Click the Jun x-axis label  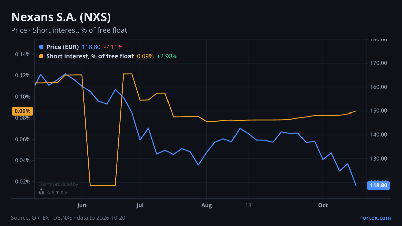pyautogui.click(x=82, y=205)
